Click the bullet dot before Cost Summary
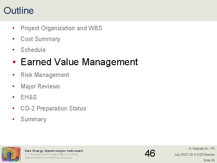217x163 pixels. [x=14, y=39]
